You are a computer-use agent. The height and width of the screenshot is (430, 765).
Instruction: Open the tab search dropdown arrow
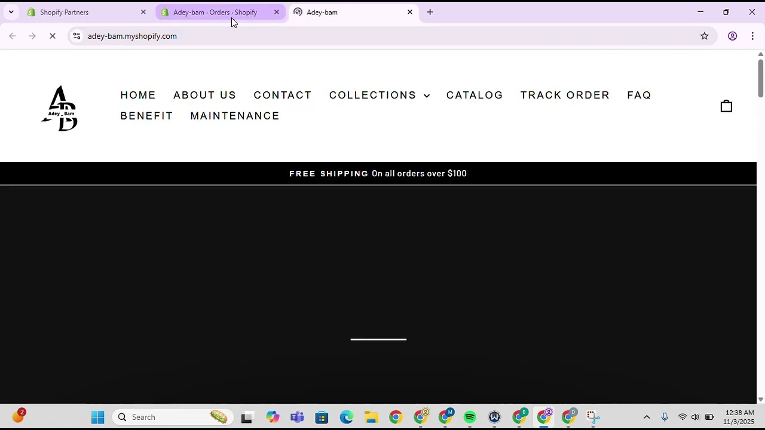point(11,12)
